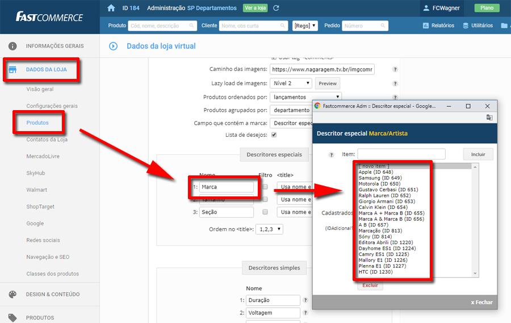Click the search icon in Pedido field
The height and width of the screenshot is (323, 511).
click(x=383, y=26)
